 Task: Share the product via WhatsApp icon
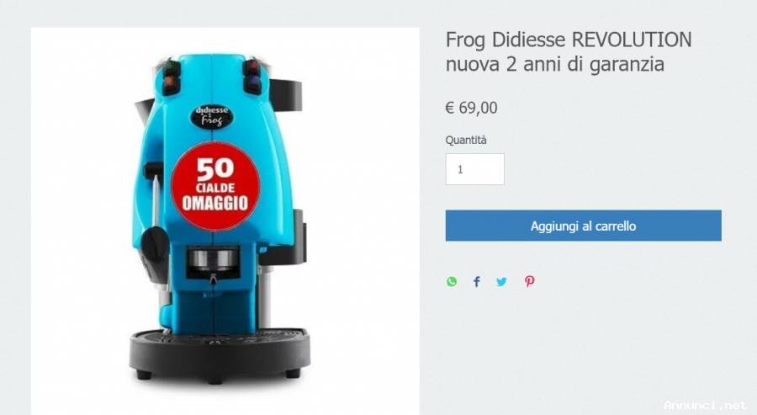(452, 282)
